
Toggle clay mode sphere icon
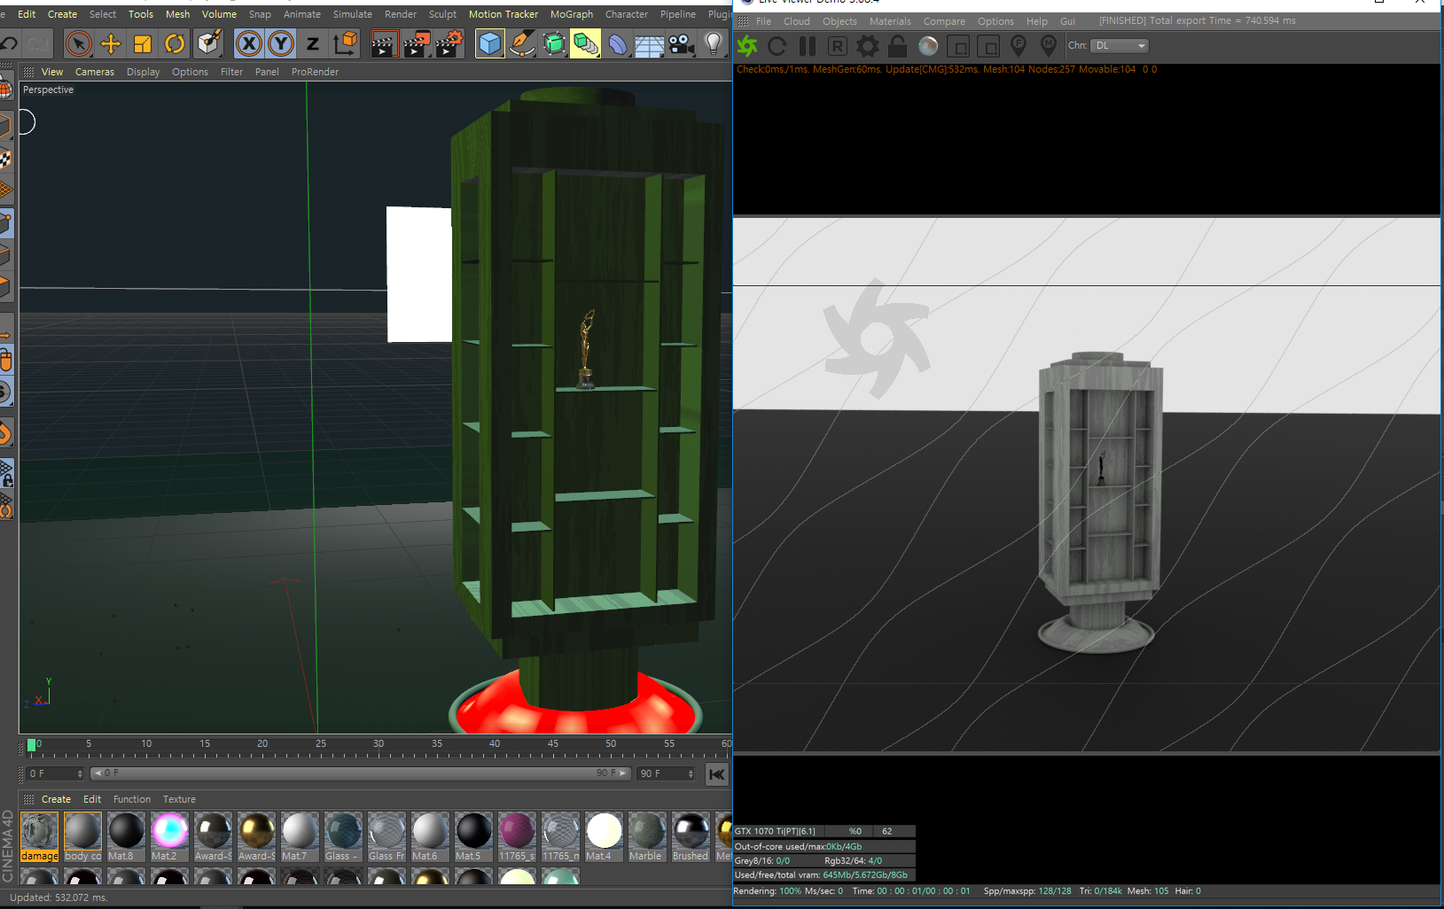(x=928, y=46)
